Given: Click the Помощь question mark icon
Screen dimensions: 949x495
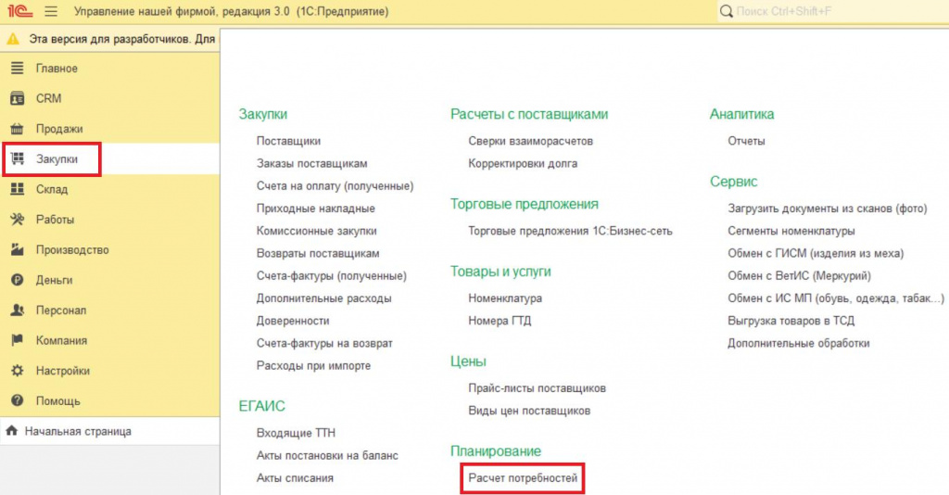Looking at the screenshot, I should (18, 401).
